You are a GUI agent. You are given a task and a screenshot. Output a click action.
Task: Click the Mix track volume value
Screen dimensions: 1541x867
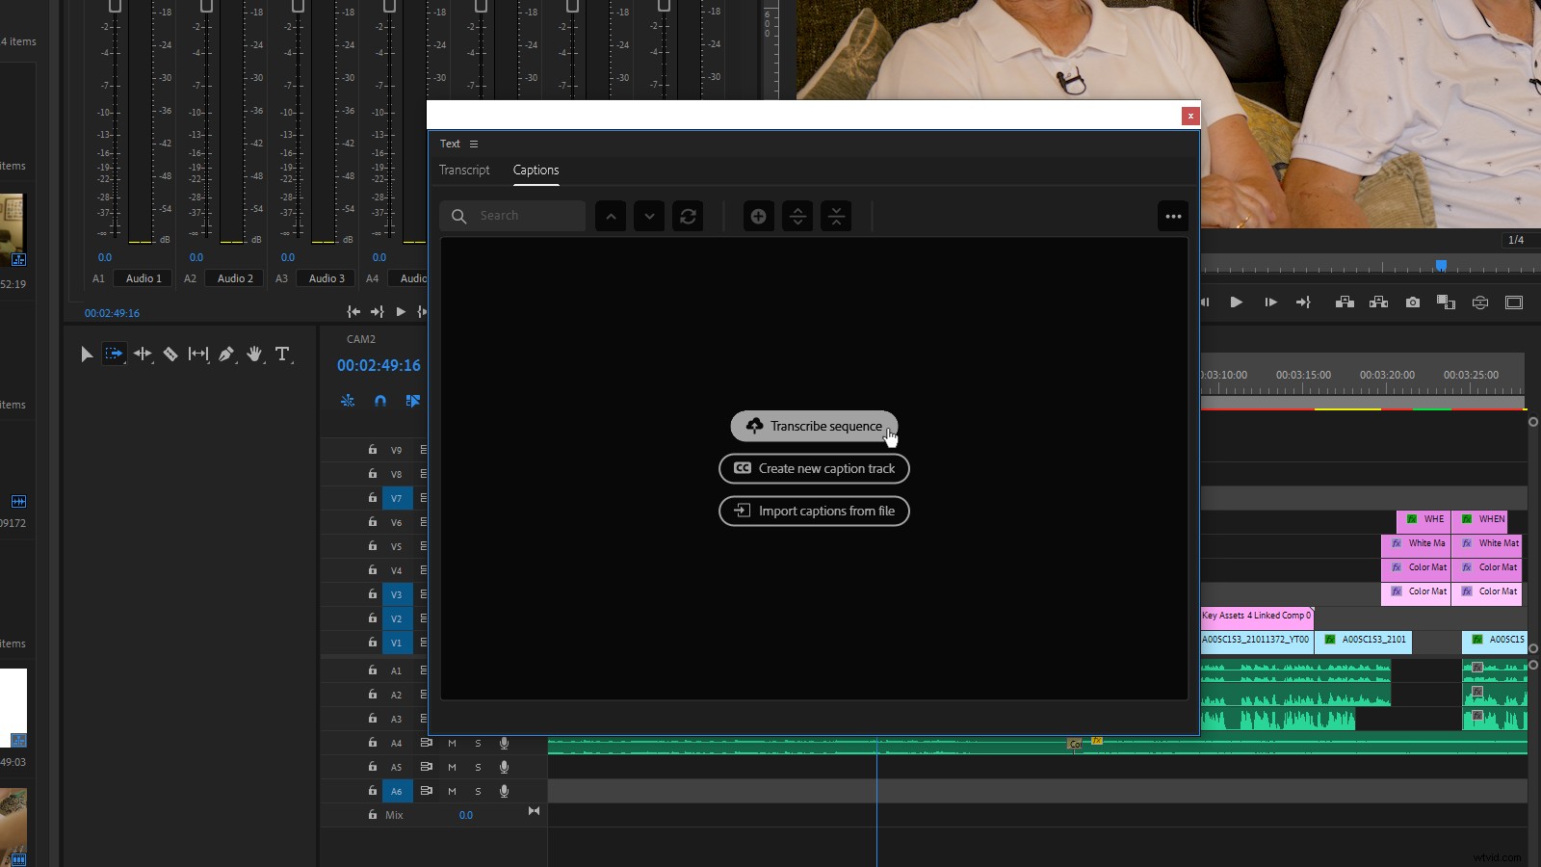(466, 814)
